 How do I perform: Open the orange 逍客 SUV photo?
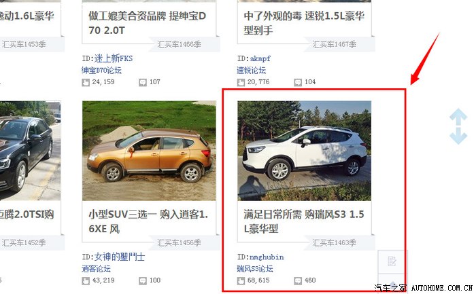coord(149,151)
